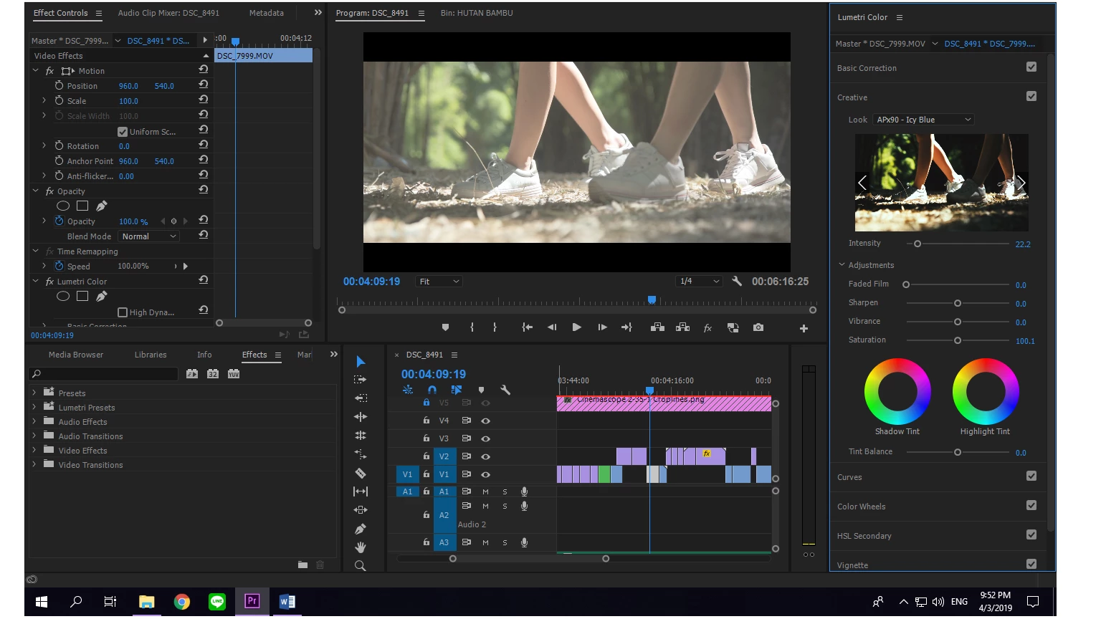Disable the Basic Correction section checkbox

click(x=1031, y=67)
